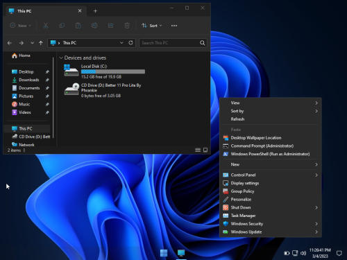Click the Rename icon in toolbar
The image size is (347, 260).
tap(94, 26)
